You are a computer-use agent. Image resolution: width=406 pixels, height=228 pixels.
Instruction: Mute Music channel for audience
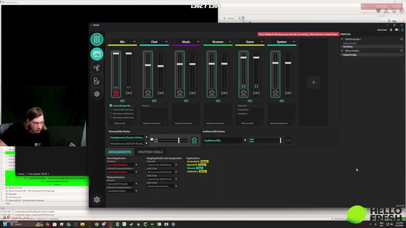(x=193, y=93)
